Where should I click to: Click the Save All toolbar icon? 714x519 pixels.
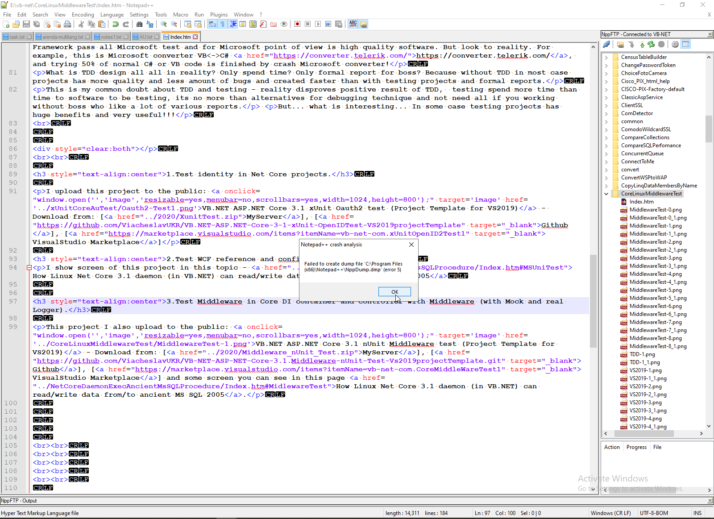pos(37,24)
